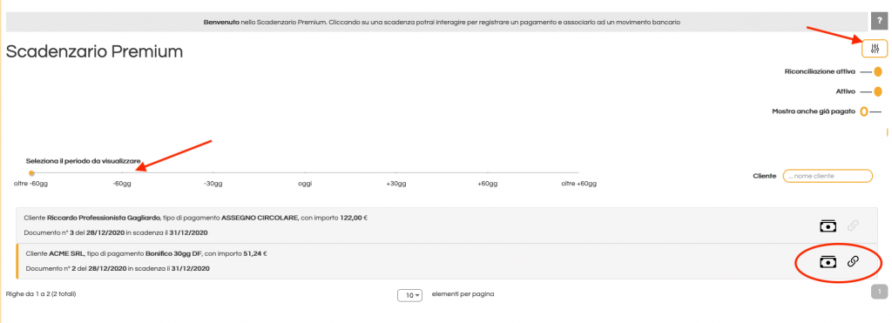Click link icon in Riccardo Gagliardo row
This screenshot has width=892, height=323.
coord(853,225)
